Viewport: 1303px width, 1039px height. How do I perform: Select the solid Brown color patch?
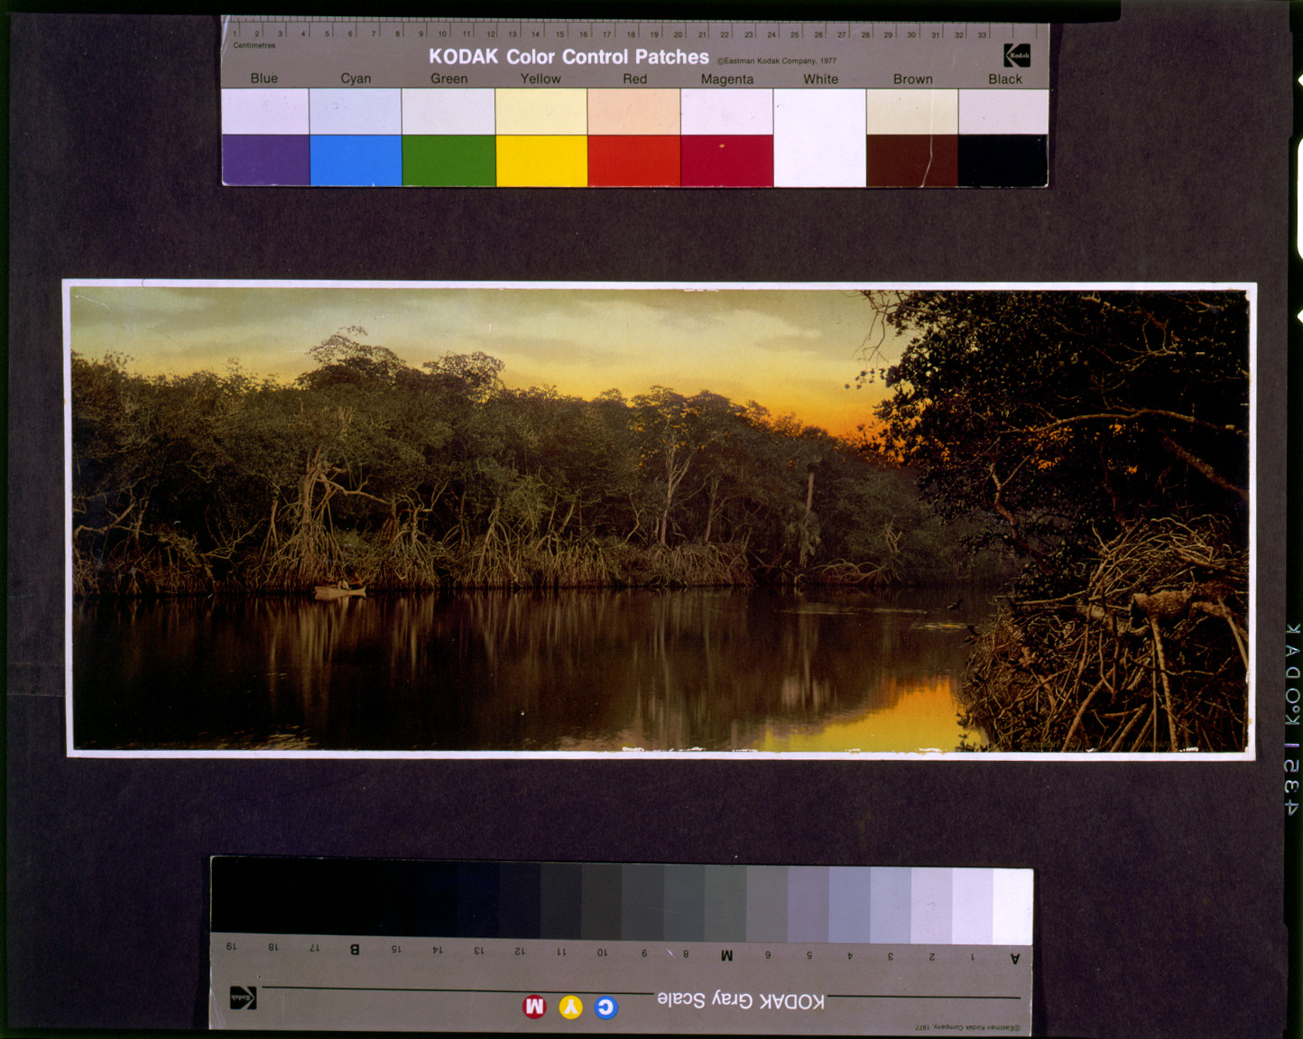click(911, 161)
